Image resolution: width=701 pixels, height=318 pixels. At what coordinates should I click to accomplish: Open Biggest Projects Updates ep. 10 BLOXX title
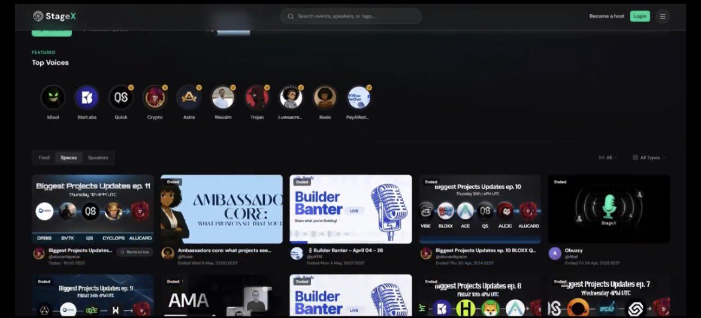coord(485,250)
